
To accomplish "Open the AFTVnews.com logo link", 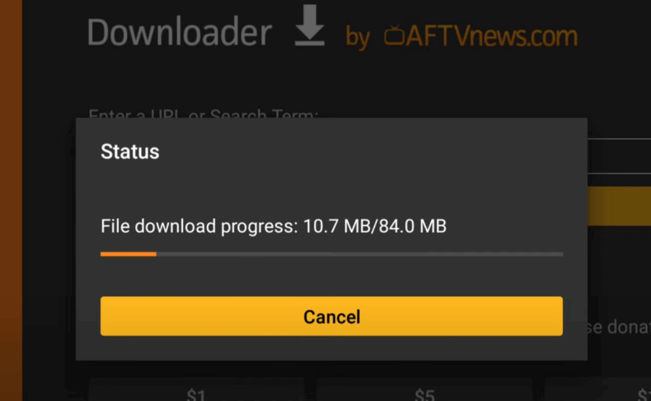I will coord(481,36).
